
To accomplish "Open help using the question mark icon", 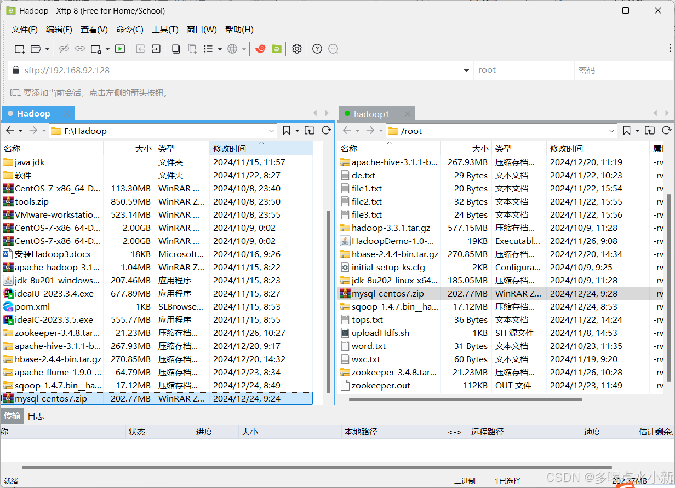I will 317,49.
